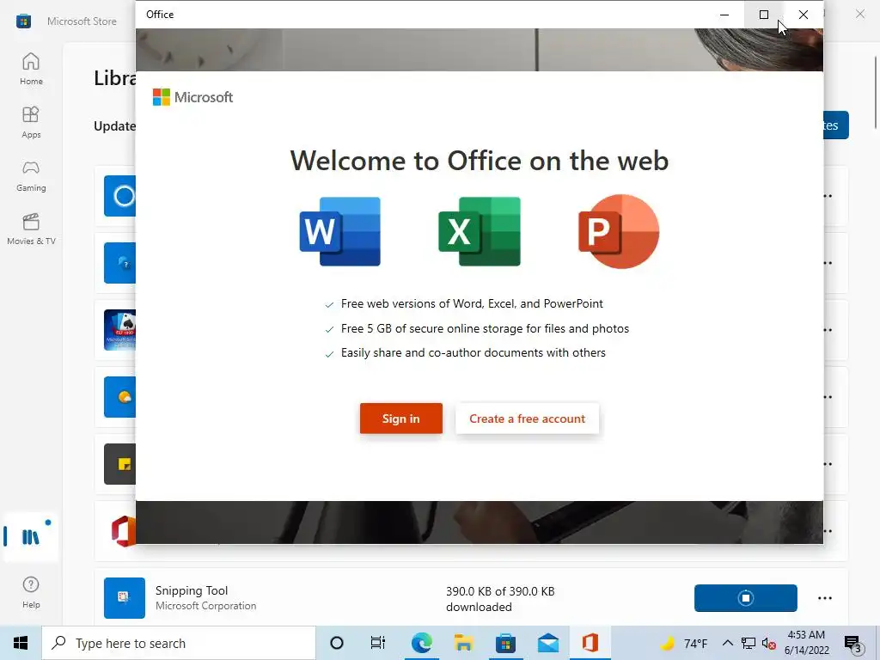Image resolution: width=880 pixels, height=660 pixels.
Task: Open Windows Start menu
Action: click(x=21, y=643)
